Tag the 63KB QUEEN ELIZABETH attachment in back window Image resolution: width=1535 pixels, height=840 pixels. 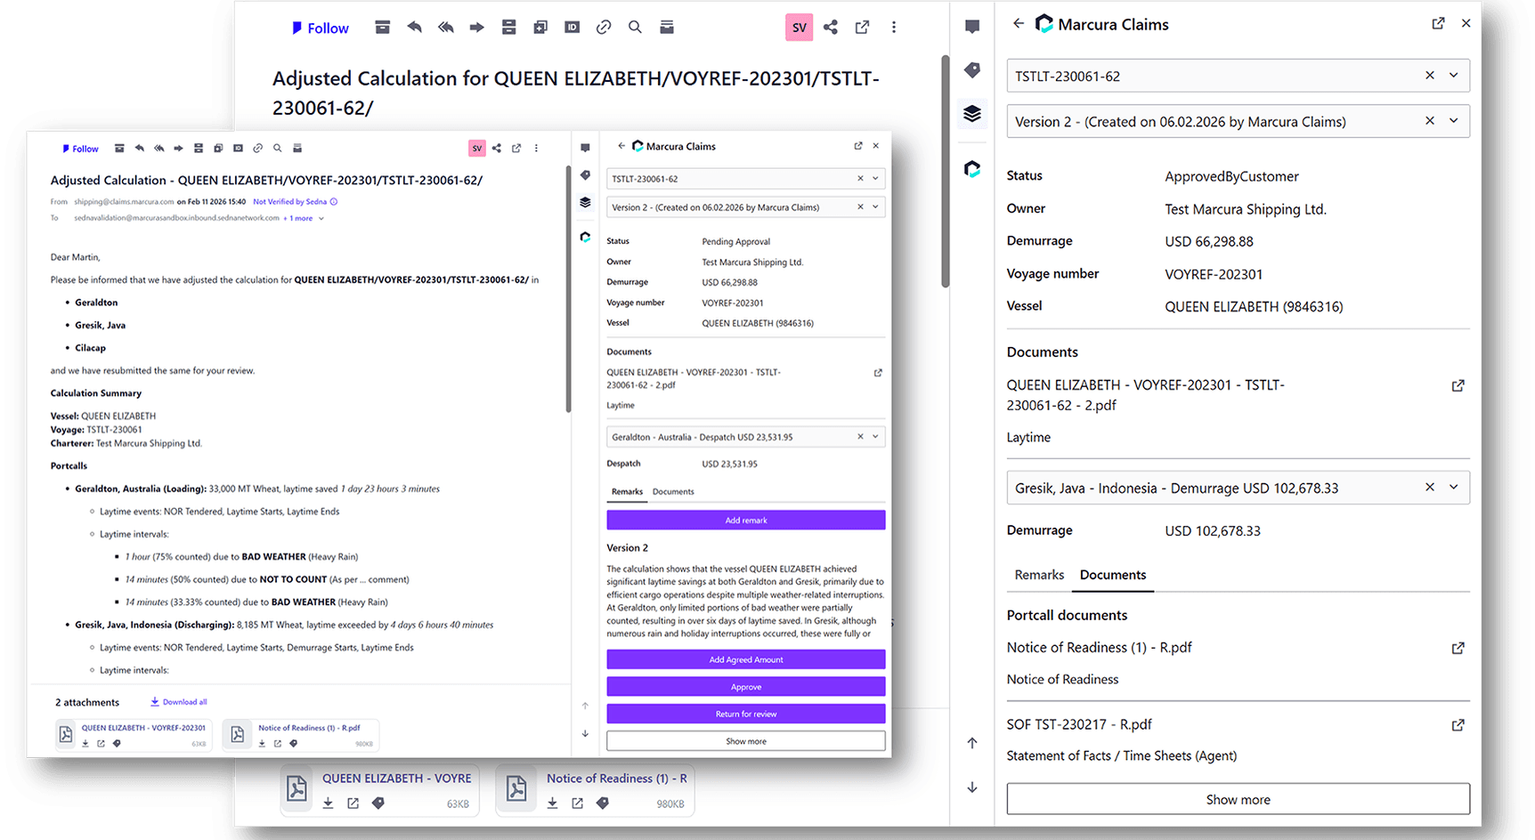pos(378,803)
